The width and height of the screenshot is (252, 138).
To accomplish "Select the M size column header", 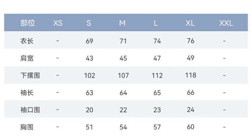I will [x=122, y=23].
